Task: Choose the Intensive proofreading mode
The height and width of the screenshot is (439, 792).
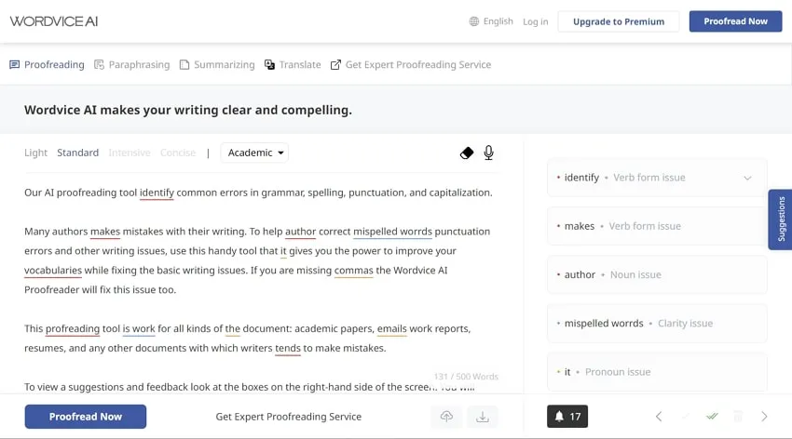Action: pos(129,153)
